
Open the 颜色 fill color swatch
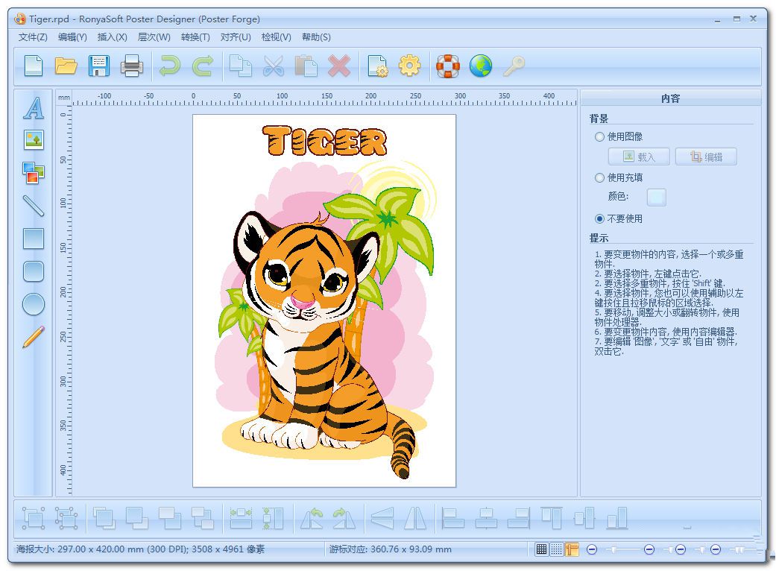click(656, 197)
